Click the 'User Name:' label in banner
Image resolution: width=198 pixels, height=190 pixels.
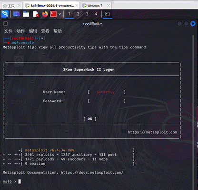pyautogui.click(x=54, y=92)
